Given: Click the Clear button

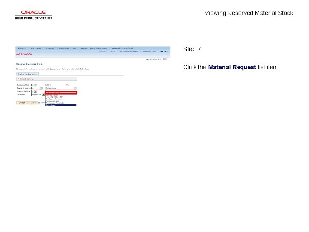Looking at the screenshot, I should pos(33,103).
